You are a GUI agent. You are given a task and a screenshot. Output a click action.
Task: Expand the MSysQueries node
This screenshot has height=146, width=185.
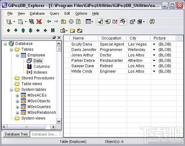tap(17, 107)
